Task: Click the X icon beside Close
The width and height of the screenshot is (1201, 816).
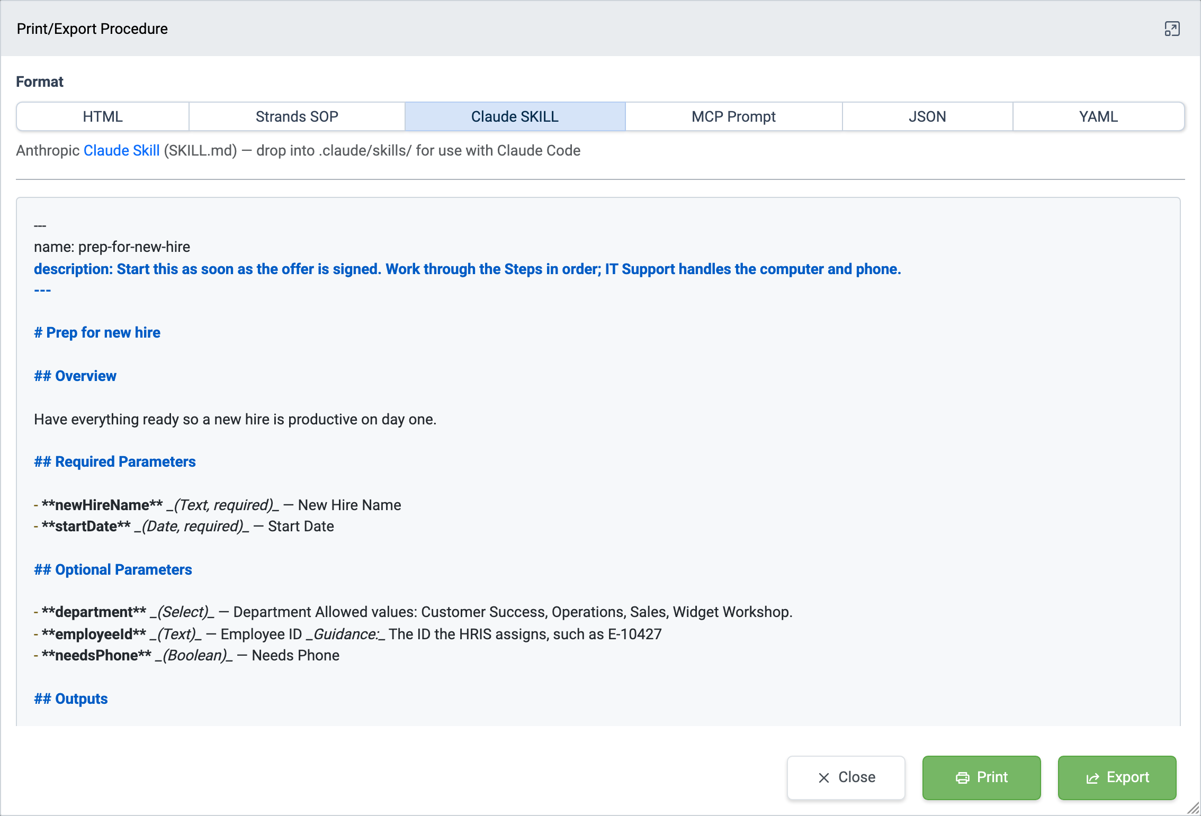Action: pyautogui.click(x=824, y=777)
